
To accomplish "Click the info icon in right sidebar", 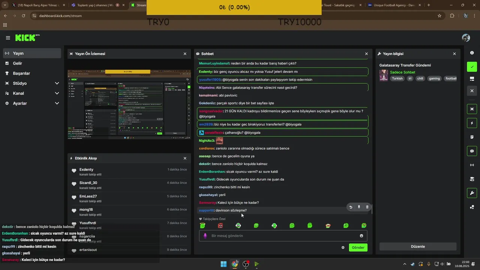I will click(x=472, y=53).
